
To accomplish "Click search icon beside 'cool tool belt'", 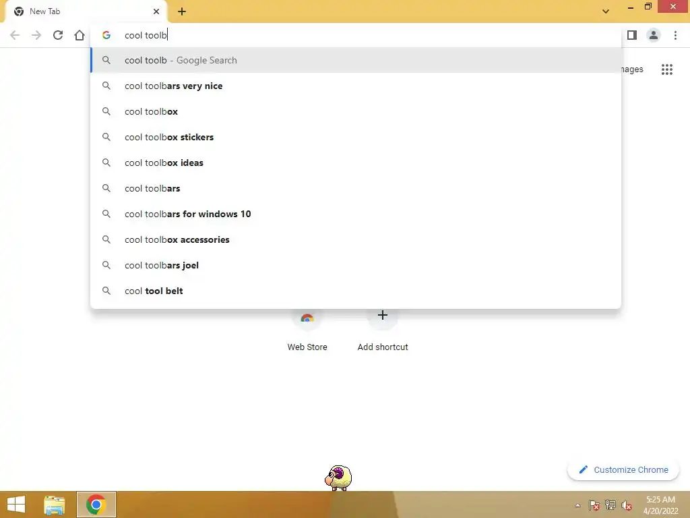I will pyautogui.click(x=106, y=291).
